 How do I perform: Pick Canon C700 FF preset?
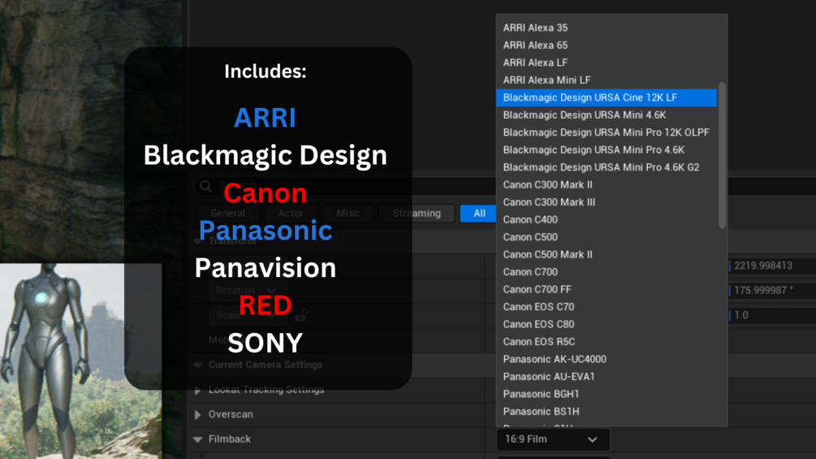(x=607, y=289)
